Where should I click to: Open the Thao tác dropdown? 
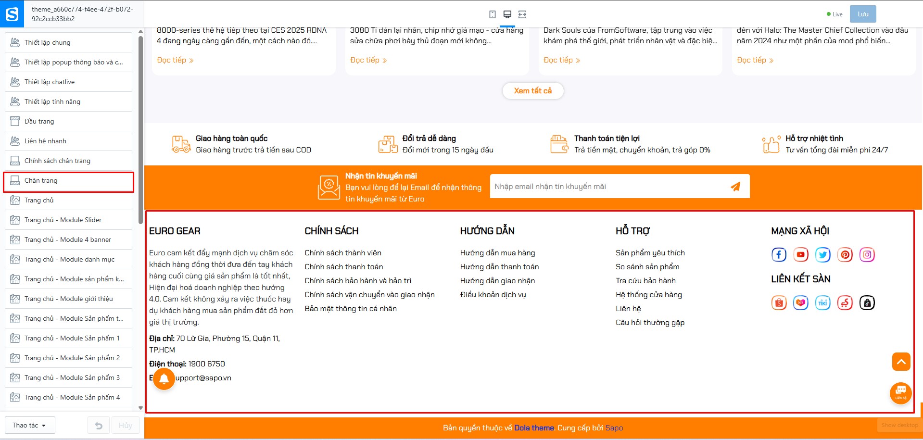click(x=30, y=426)
